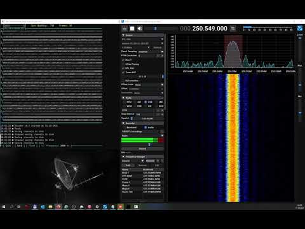
Task: Open taskbar search magnifier icon
Action: (11, 207)
